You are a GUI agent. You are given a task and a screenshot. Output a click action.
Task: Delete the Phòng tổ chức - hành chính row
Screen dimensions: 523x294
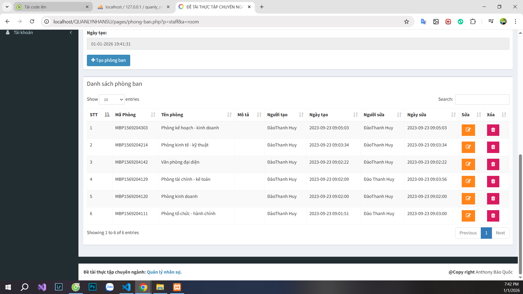(x=493, y=216)
